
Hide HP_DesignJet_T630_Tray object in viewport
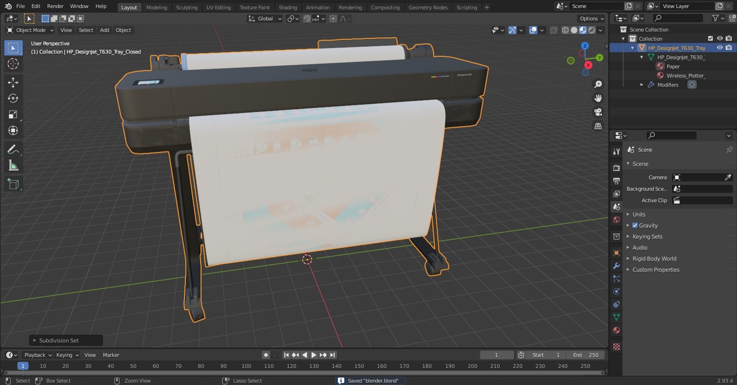720,48
